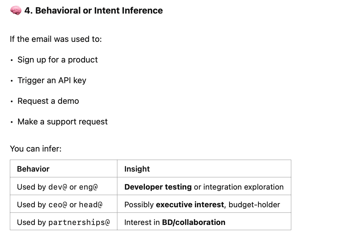359x240 pixels.
Task: Select the bullet 'Trigger an API key'
Action: (x=52, y=80)
